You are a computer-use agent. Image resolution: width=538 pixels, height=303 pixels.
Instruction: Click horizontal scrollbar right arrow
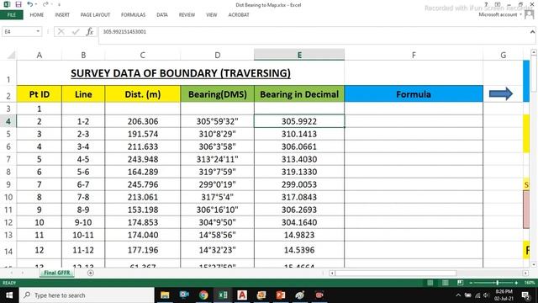click(x=525, y=273)
